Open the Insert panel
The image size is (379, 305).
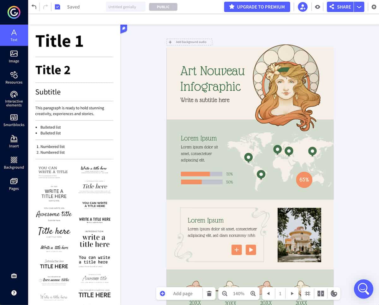click(14, 141)
